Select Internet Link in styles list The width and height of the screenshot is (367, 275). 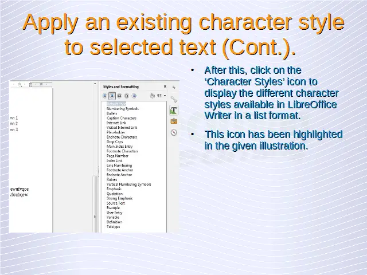pyautogui.click(x=116, y=123)
